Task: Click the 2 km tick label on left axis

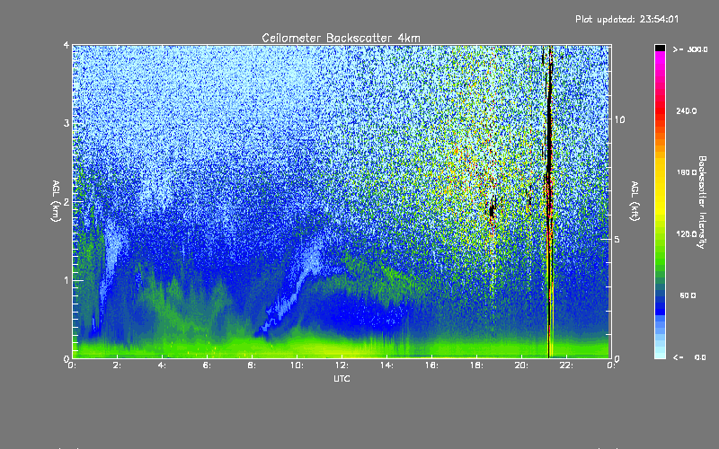Action: (67, 201)
